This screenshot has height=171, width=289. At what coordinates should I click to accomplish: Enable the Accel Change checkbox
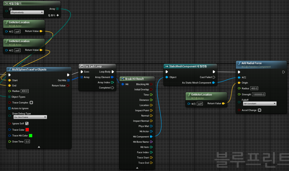259,110
